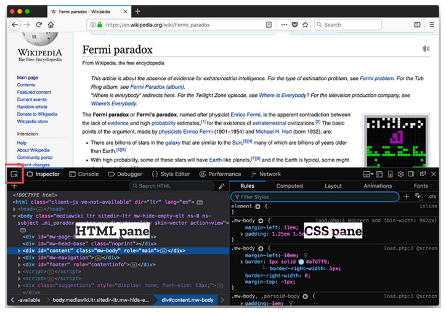Image resolution: width=446 pixels, height=313 pixels.
Task: Expand the padding shorthand in .mw-body rule
Action: (241, 235)
